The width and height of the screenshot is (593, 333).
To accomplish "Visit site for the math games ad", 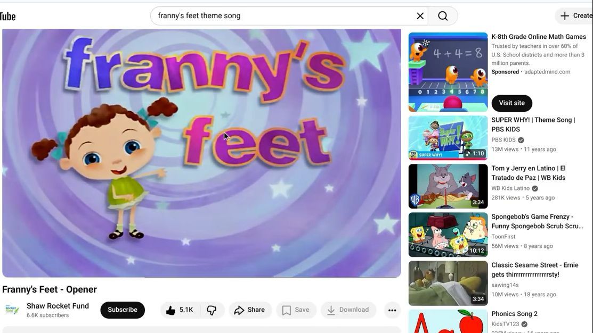I will click(x=511, y=103).
